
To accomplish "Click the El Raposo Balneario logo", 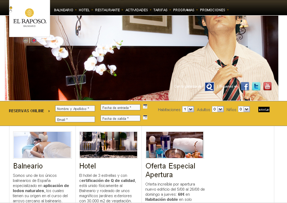I will [29, 18].
